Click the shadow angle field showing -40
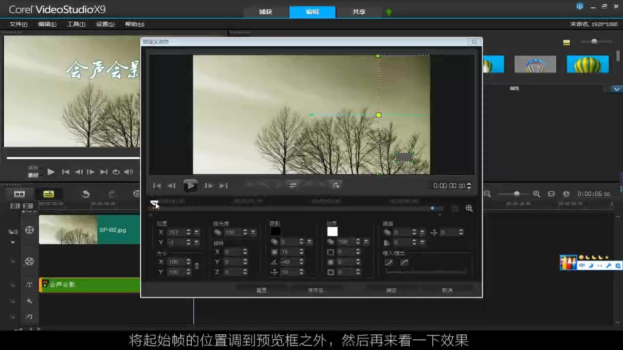Image resolution: width=623 pixels, height=350 pixels. pyautogui.click(x=289, y=262)
